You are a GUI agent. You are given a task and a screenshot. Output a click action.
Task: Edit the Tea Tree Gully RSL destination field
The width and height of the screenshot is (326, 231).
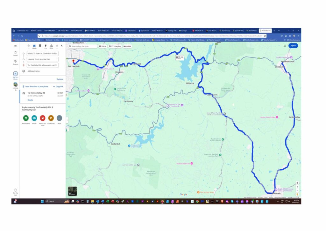click(42, 65)
